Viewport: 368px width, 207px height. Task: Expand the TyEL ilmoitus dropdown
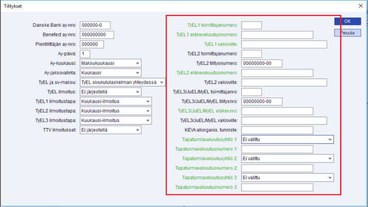pyautogui.click(x=138, y=92)
